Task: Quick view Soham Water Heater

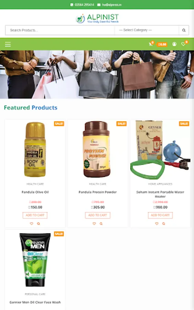Action: [x=164, y=224]
